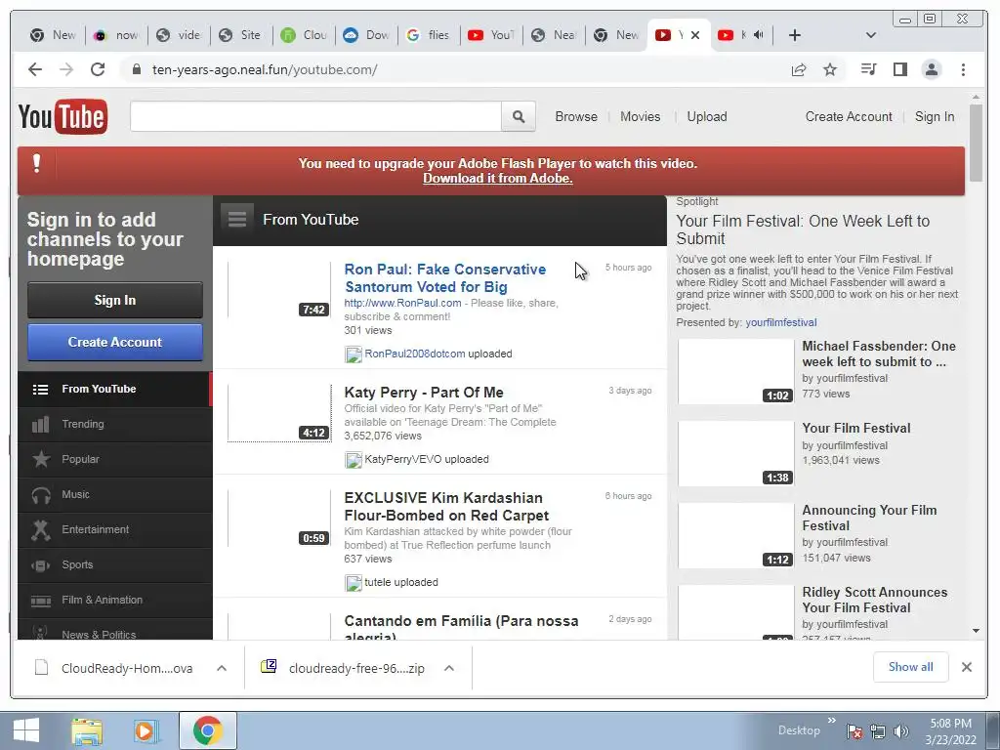Click the volume icon in system tray

[900, 730]
